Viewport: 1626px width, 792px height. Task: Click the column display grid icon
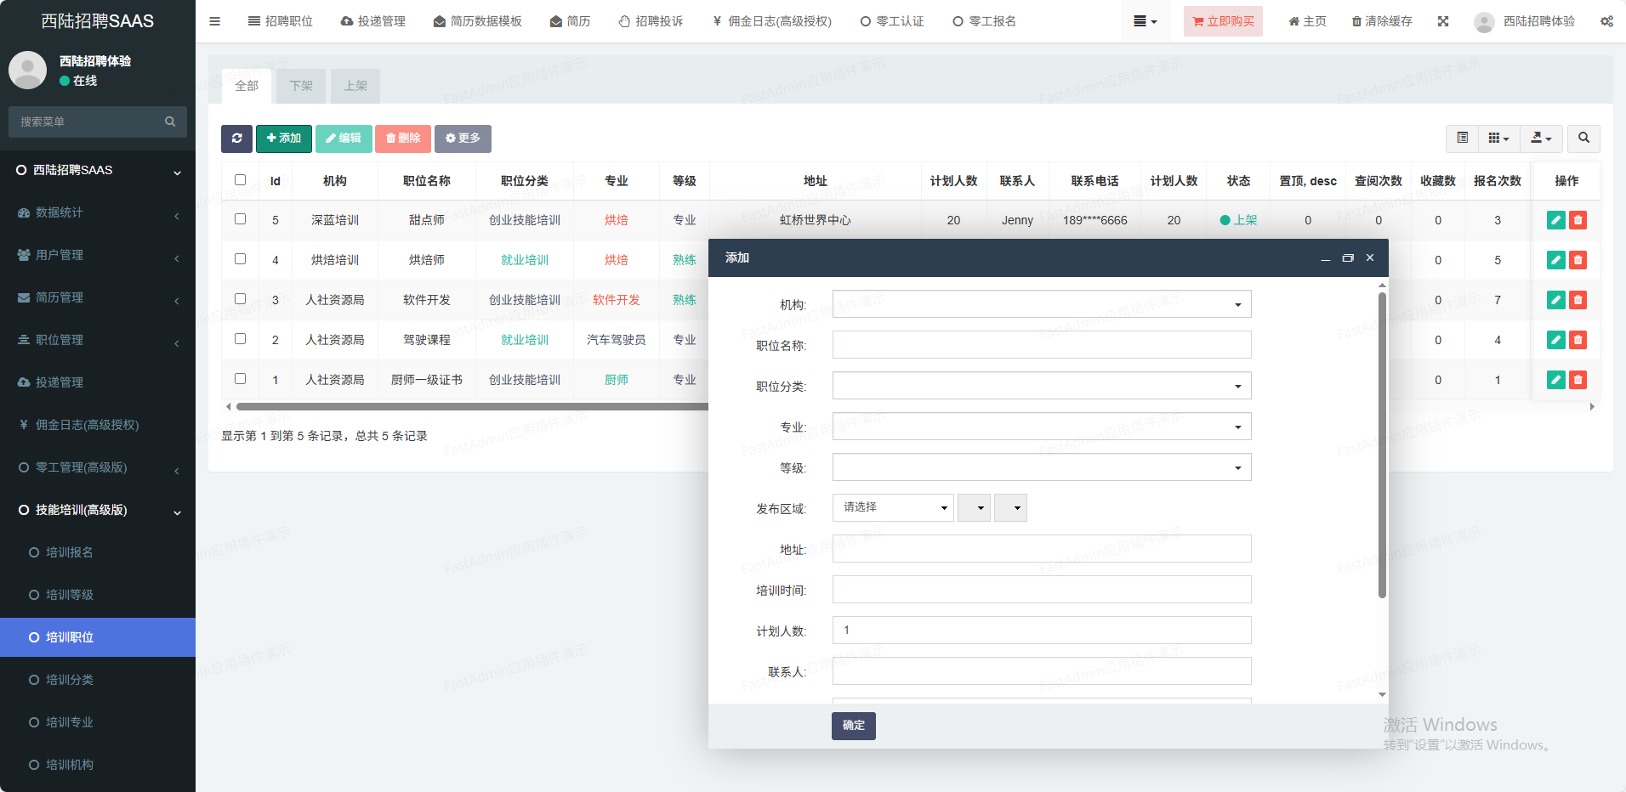[x=1498, y=139]
